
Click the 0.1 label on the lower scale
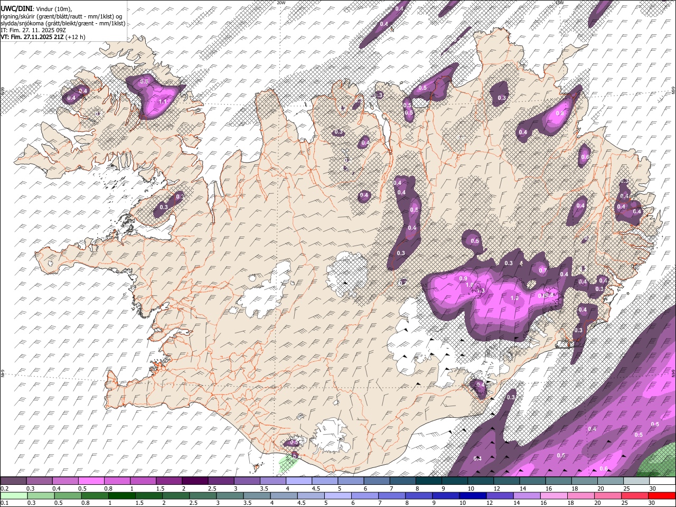(x=4, y=503)
